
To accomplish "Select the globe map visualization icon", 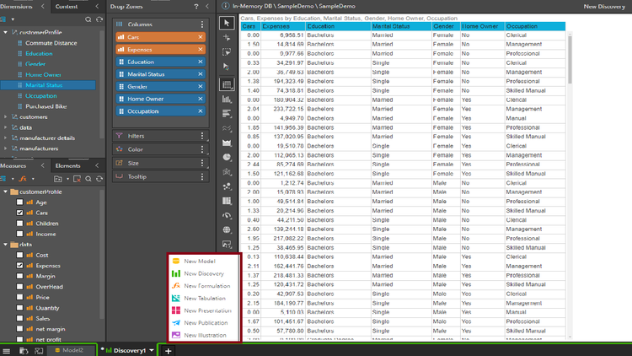I will coord(227,229).
